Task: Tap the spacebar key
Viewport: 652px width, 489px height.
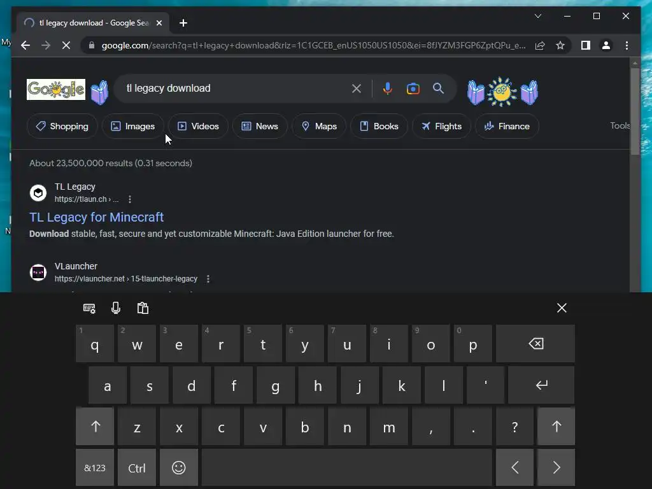Action: point(347,467)
